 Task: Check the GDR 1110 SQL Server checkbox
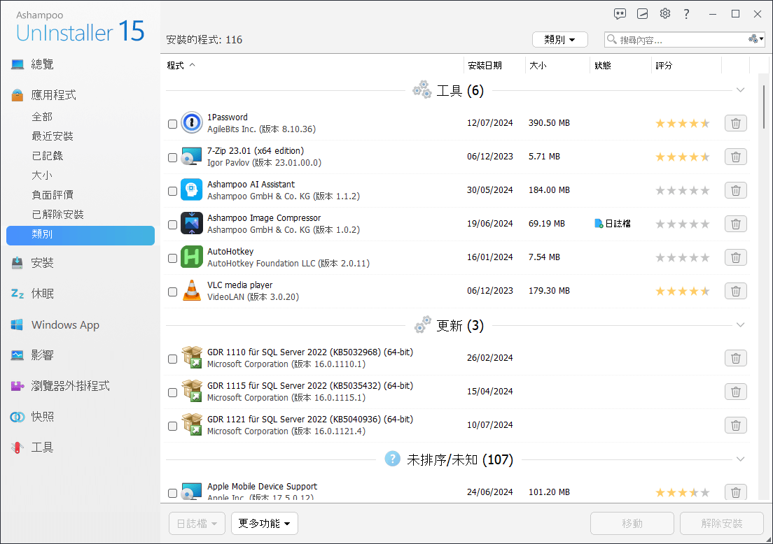point(172,359)
